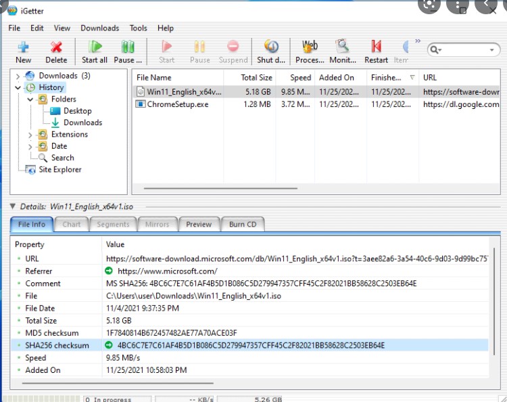This screenshot has height=402, width=507.
Task: Click the Process Web page icon
Action: 310,47
